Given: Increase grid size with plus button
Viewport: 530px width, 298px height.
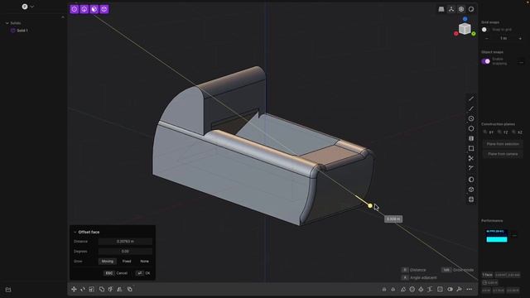Looking at the screenshot, I should pos(520,39).
